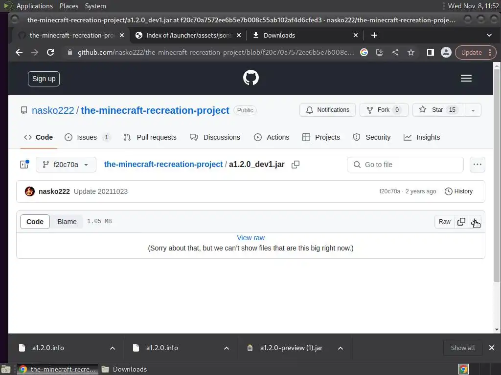This screenshot has width=501, height=375.
Task: Close the Downloads tab
Action: pos(356,35)
